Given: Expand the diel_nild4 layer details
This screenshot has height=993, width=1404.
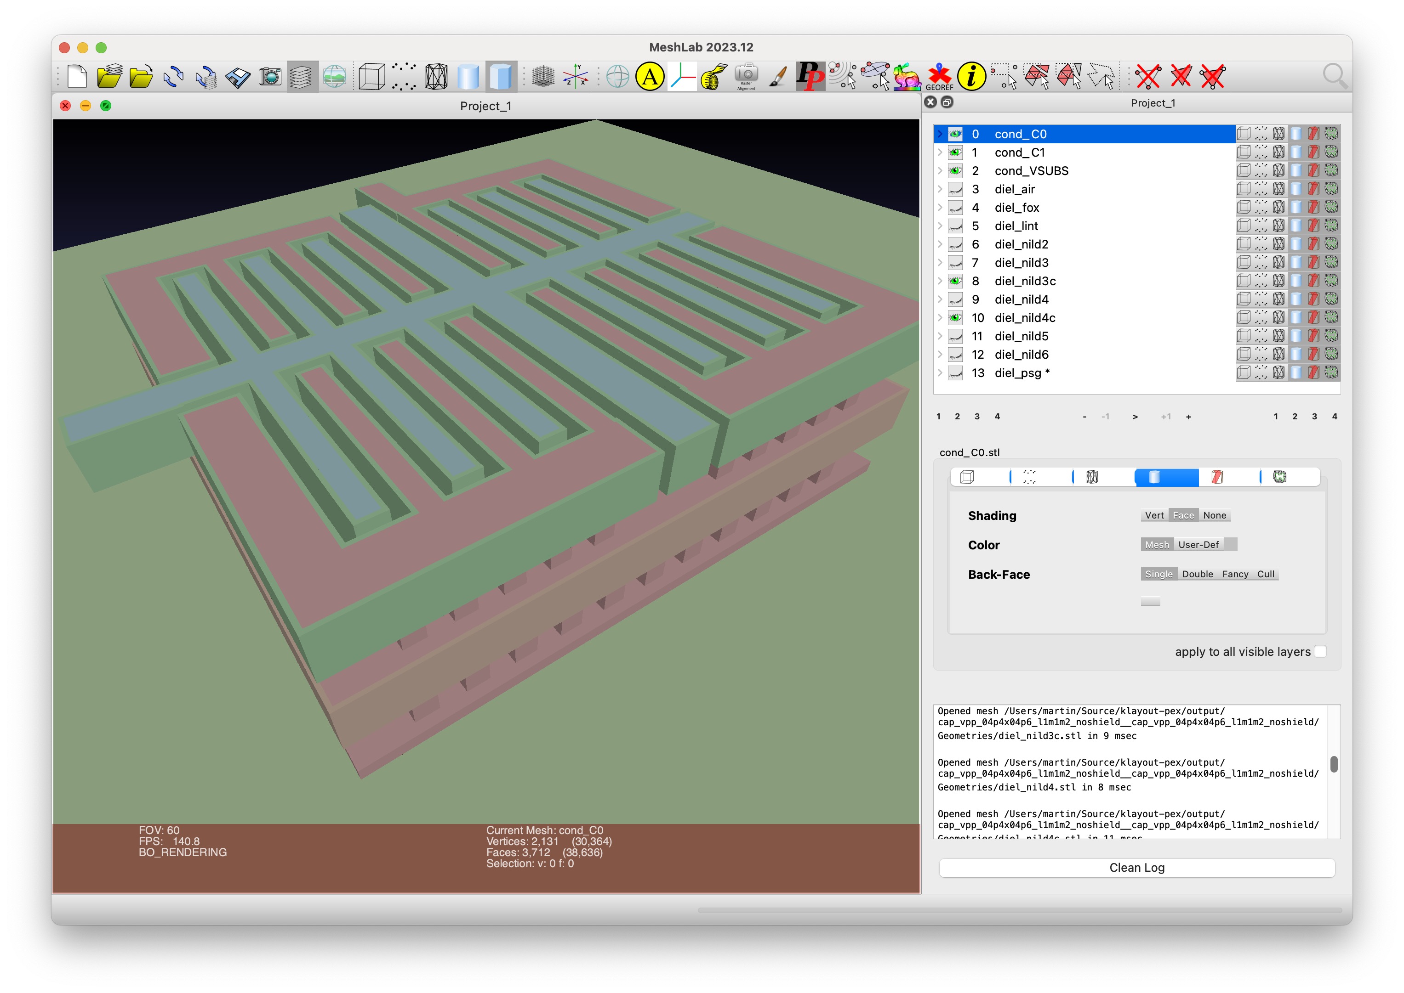Looking at the screenshot, I should pos(940,299).
